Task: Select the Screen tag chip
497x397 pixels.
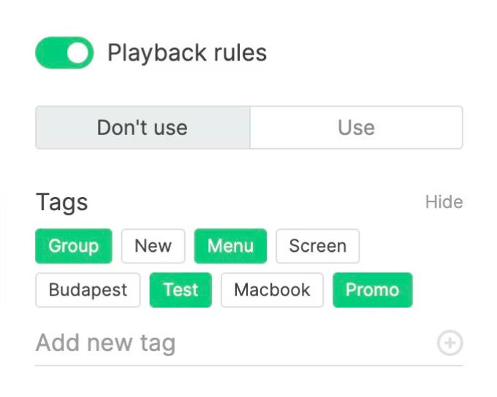Action: click(x=318, y=246)
